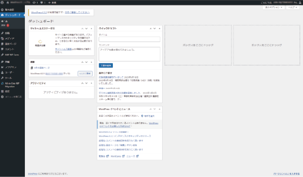Collapse the サイトヘルスステータス panel

pos(92,29)
